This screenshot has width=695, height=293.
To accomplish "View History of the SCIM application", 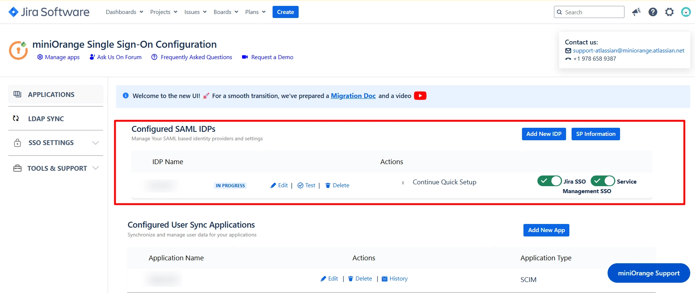I will pyautogui.click(x=395, y=279).
